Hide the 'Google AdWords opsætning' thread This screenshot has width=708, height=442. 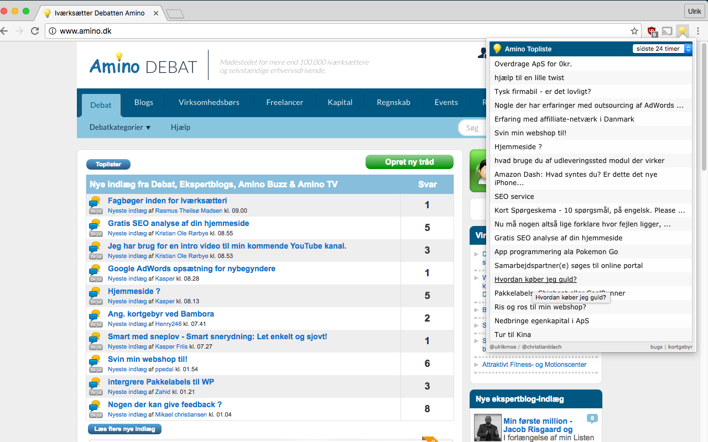tap(96, 279)
